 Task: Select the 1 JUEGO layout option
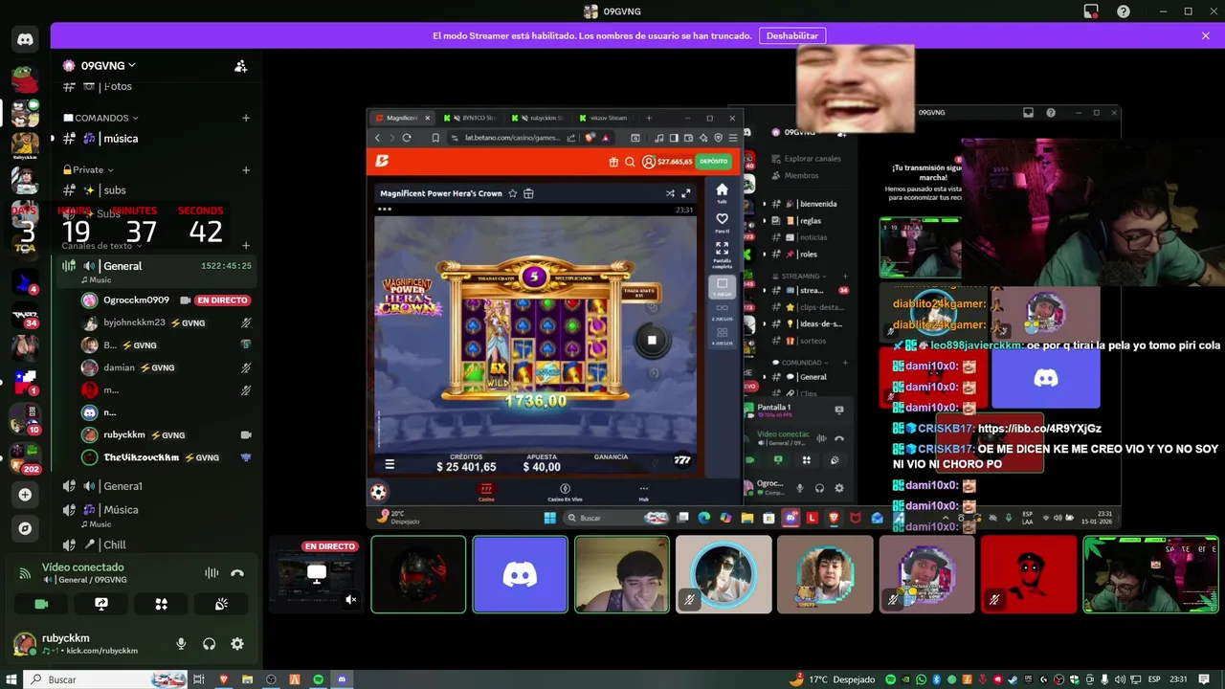(x=722, y=286)
